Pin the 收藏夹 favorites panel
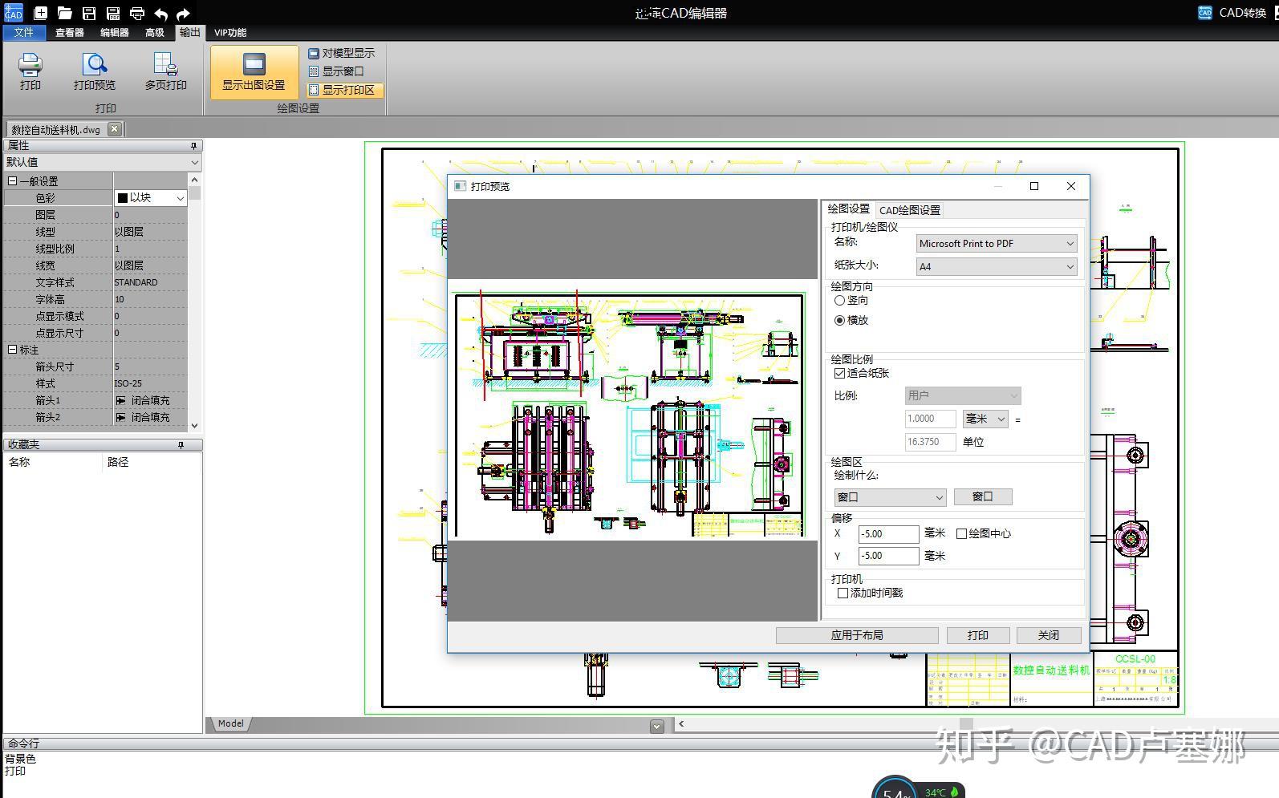The height and width of the screenshot is (798, 1279). click(181, 445)
